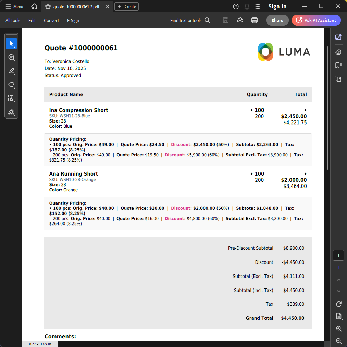The image size is (347, 347).
Task: Expand the Highlight tool options arrow
Action: click(x=15, y=73)
